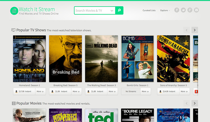Click $1.89 Instant for The Walking Dead
Image resolution: width=210 pixels, height=122 pixels.
pyautogui.click(x=96, y=92)
